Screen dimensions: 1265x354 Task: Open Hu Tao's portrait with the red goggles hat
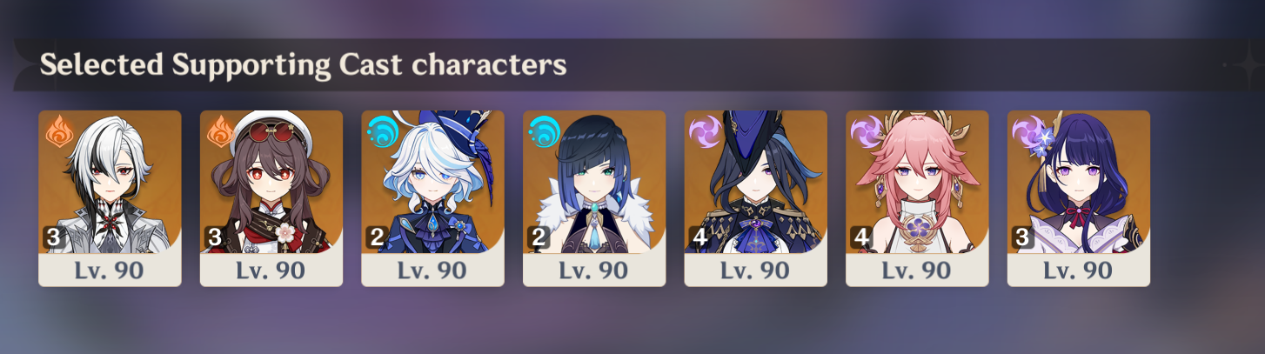pyautogui.click(x=271, y=182)
